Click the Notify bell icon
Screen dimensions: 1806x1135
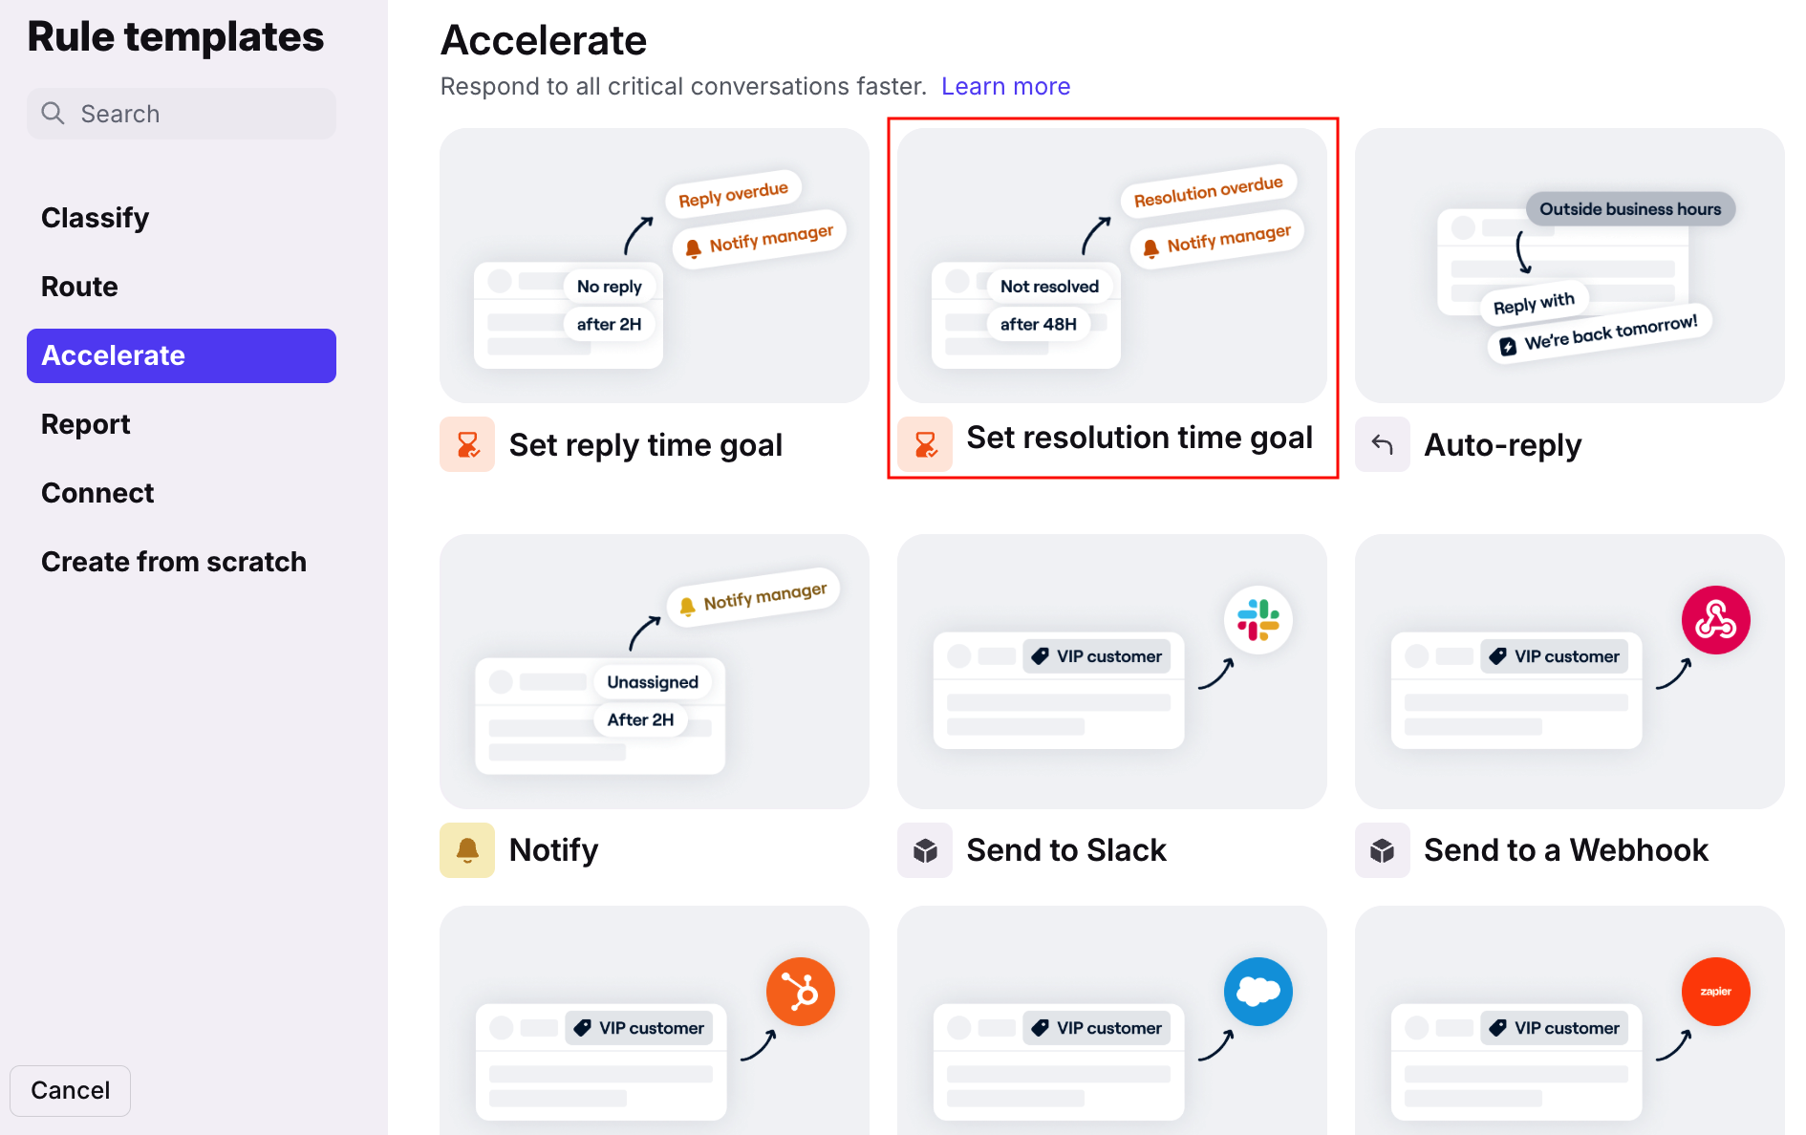(467, 850)
